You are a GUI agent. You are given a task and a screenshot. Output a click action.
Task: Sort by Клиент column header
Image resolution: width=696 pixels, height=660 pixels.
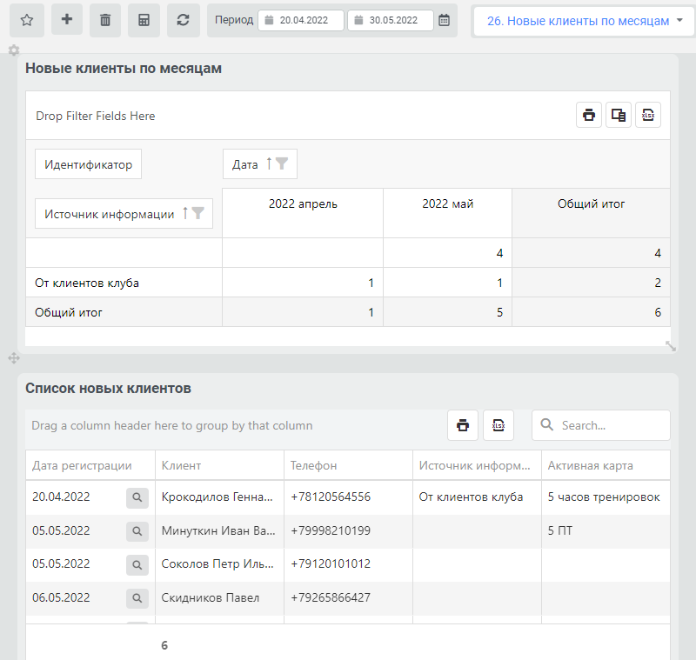pyautogui.click(x=220, y=465)
